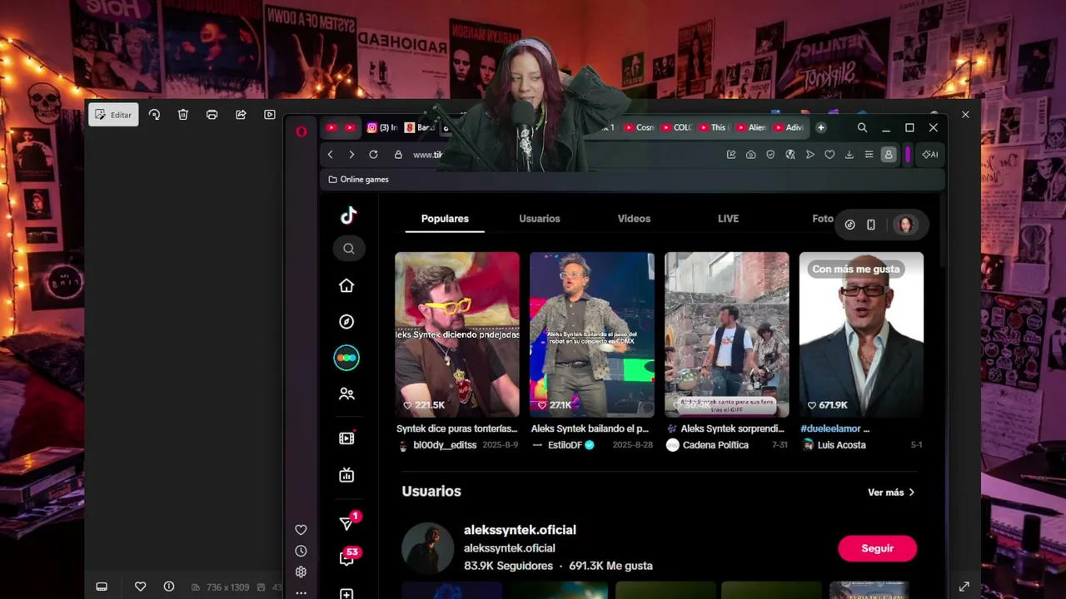Expand the photo viewer to full screen
This screenshot has width=1066, height=599.
point(964,587)
